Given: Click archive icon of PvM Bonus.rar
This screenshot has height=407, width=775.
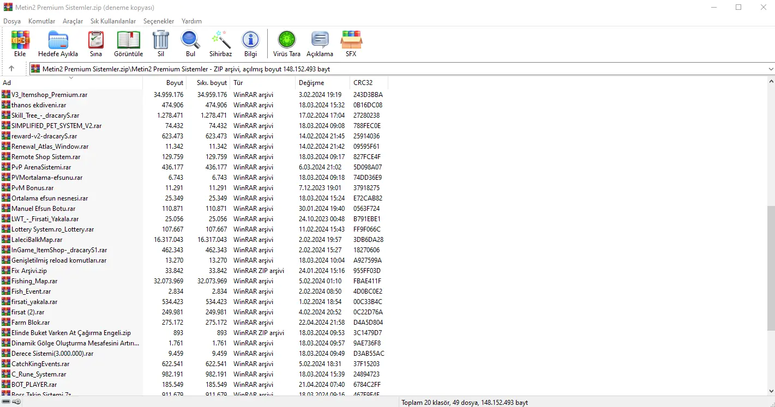Looking at the screenshot, I should pyautogui.click(x=6, y=187).
